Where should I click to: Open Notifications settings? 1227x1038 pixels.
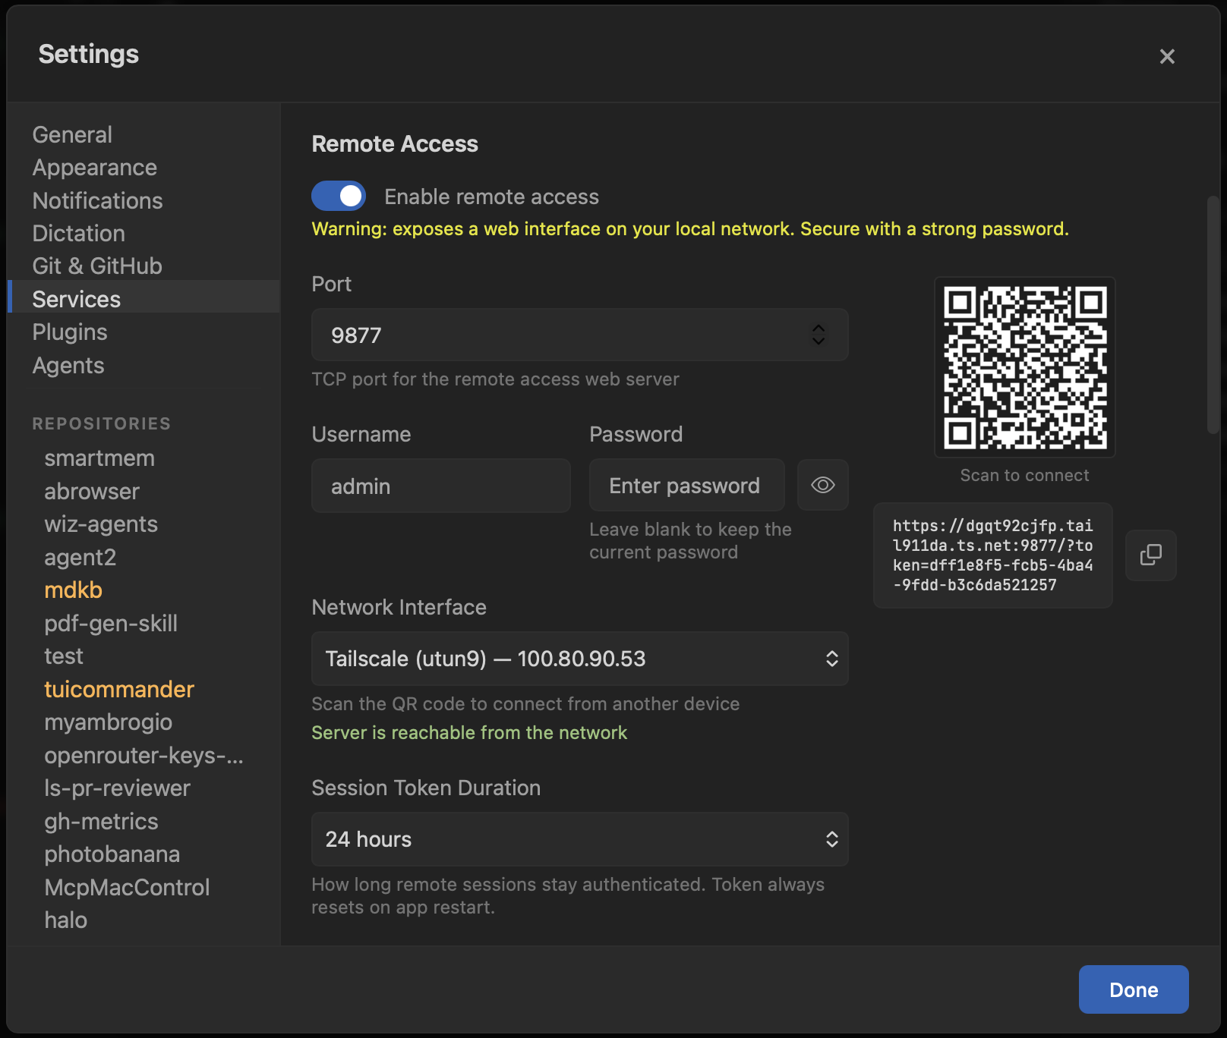97,200
